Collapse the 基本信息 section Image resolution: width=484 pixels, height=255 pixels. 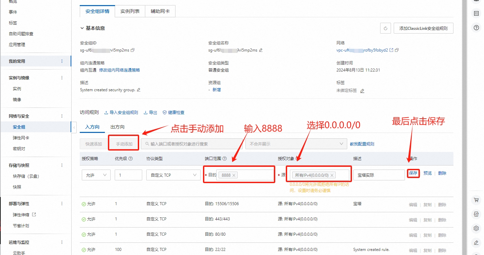(82, 28)
